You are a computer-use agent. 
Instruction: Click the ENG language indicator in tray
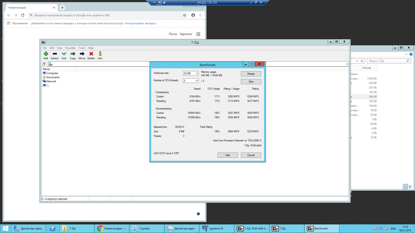pos(393,229)
